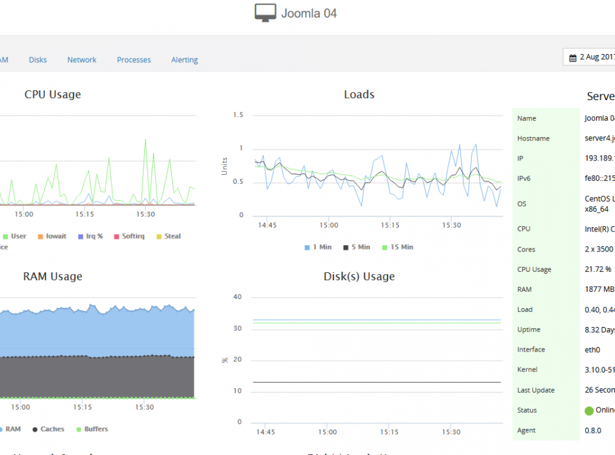Click the gray line in Disk(s) Usage chart

pyautogui.click(x=376, y=382)
